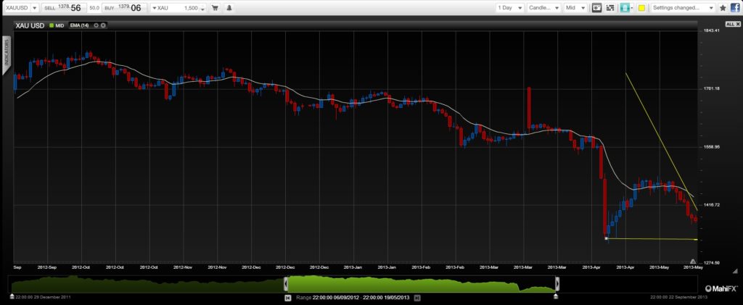Click the alert triangle icon at chart corner
The image size is (743, 305).
[693, 261]
